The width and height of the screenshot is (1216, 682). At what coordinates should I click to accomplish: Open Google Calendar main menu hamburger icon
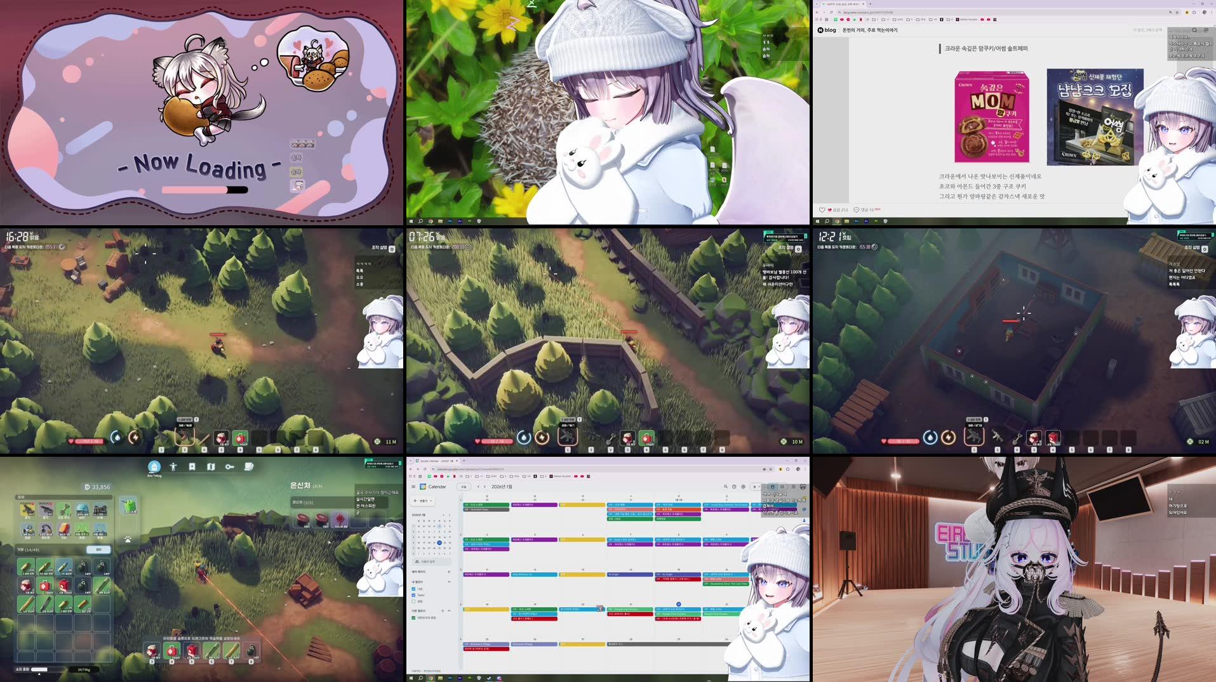click(x=413, y=487)
